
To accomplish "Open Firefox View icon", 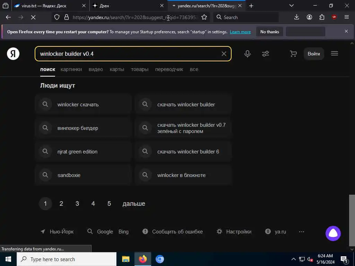I will click(x=6, y=6).
